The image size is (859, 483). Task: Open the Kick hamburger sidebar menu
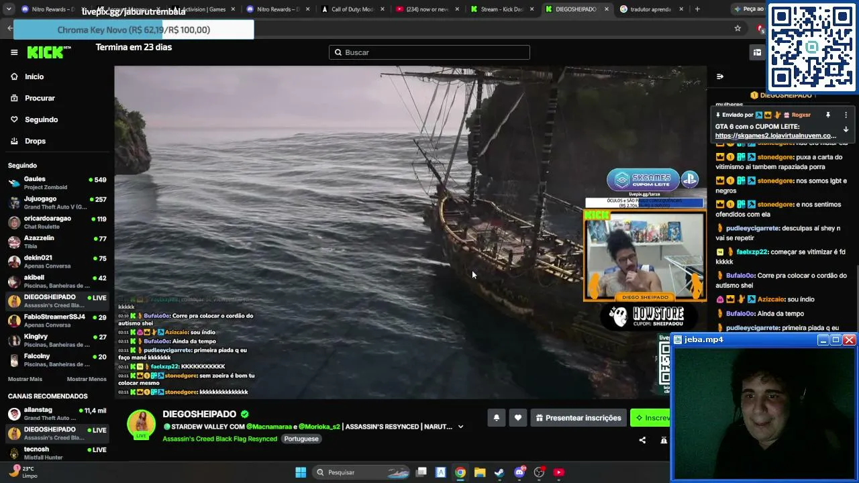tap(14, 52)
